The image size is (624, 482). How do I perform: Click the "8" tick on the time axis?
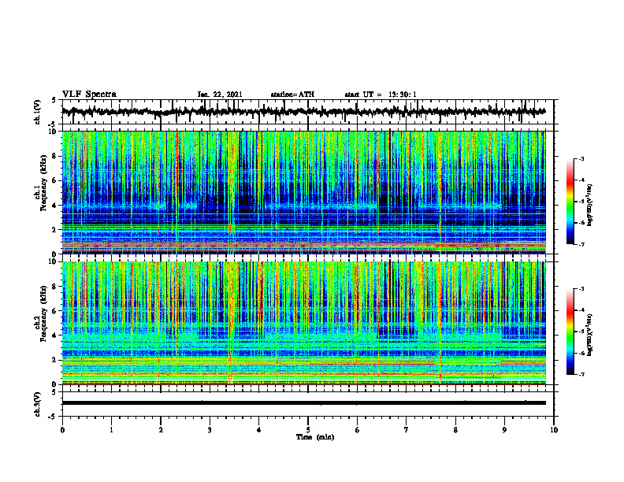[x=455, y=430]
